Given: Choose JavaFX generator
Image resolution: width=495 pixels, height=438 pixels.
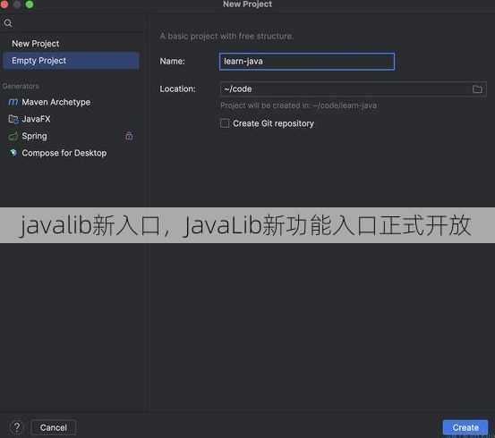Looking at the screenshot, I should 36,119.
